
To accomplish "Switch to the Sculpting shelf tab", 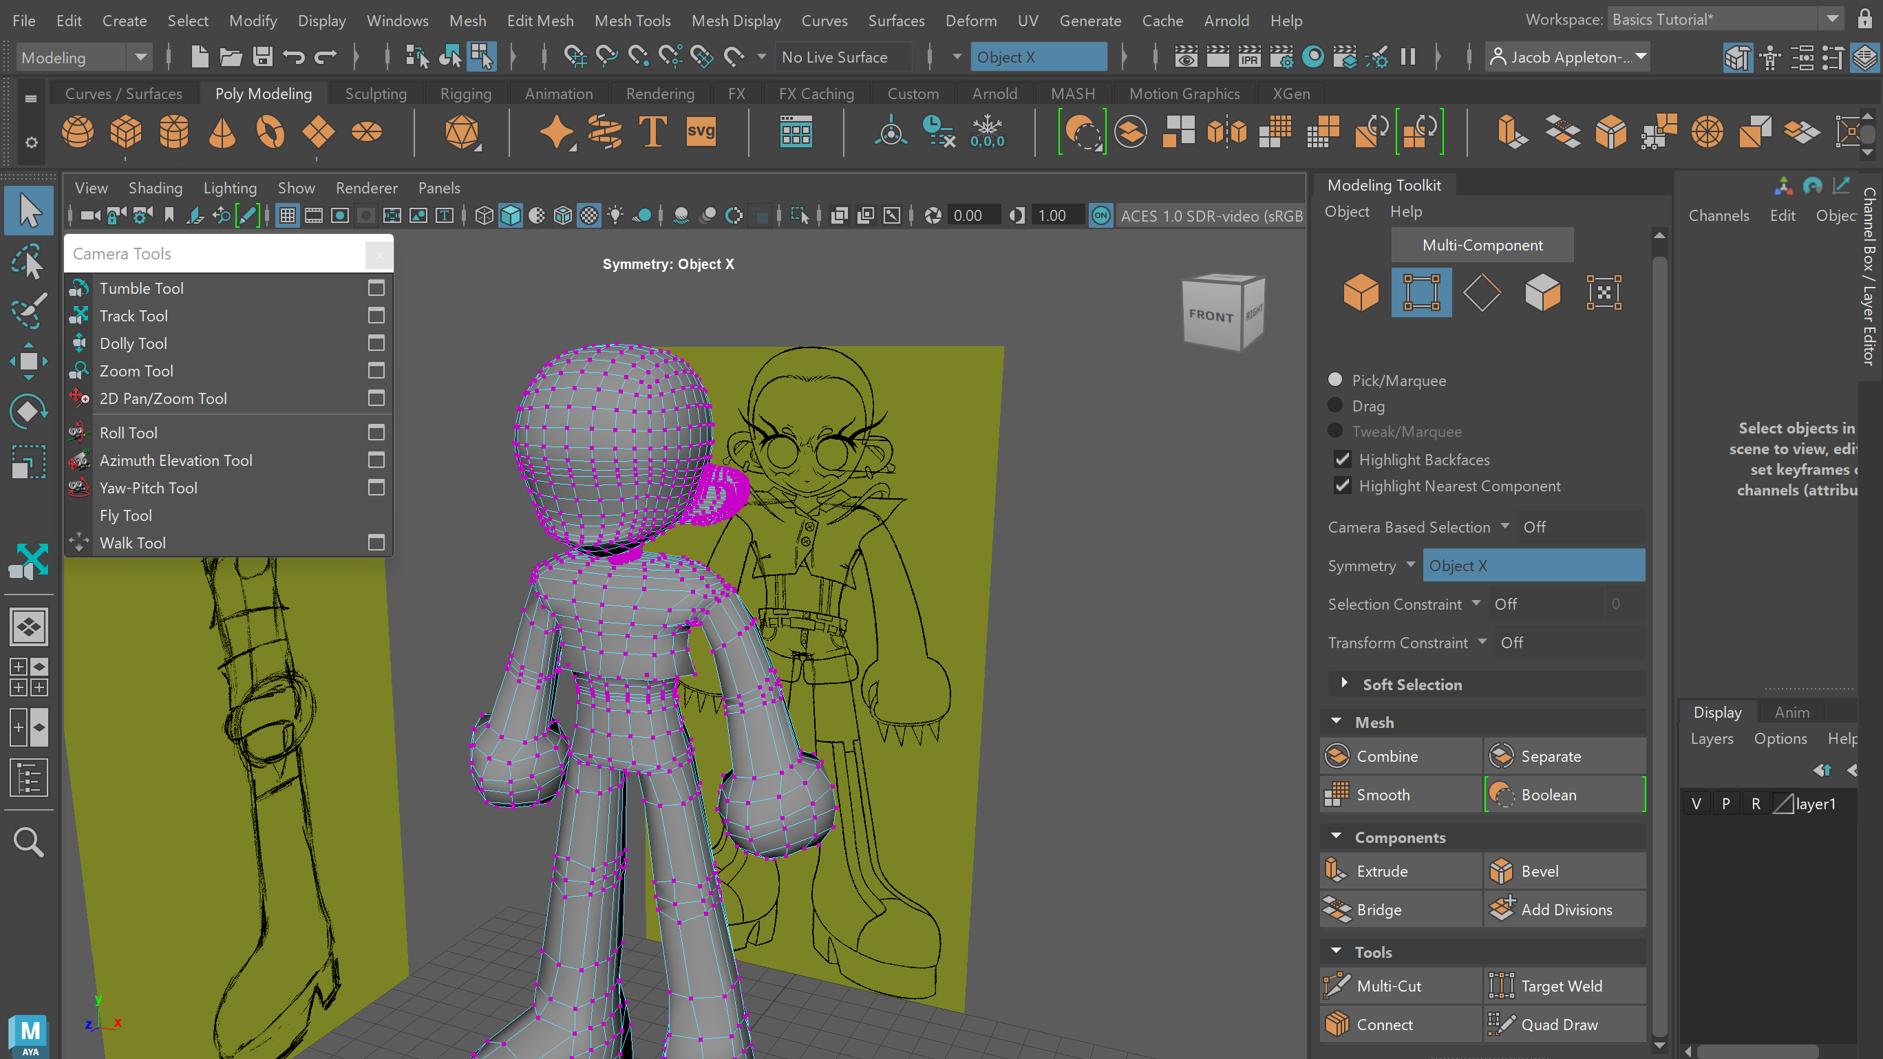I will (376, 94).
